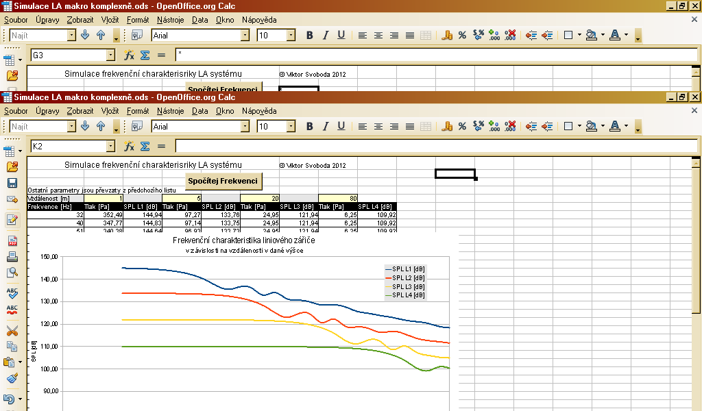Toggle Italic in the front window toolbar
Screen dimensions: 702x411
[x=325, y=126]
